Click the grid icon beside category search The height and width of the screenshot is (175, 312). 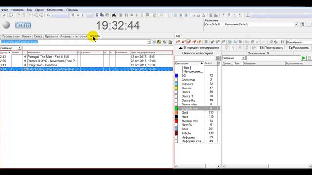[218, 58]
